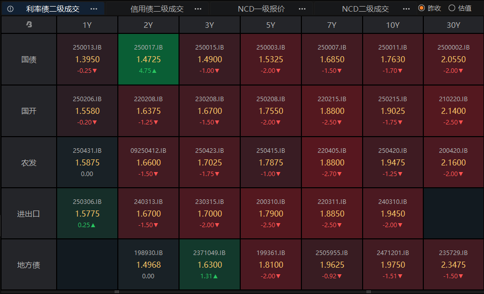Go to the NCD二级成交 tab
Screen dimensions: 484x294
coord(365,9)
